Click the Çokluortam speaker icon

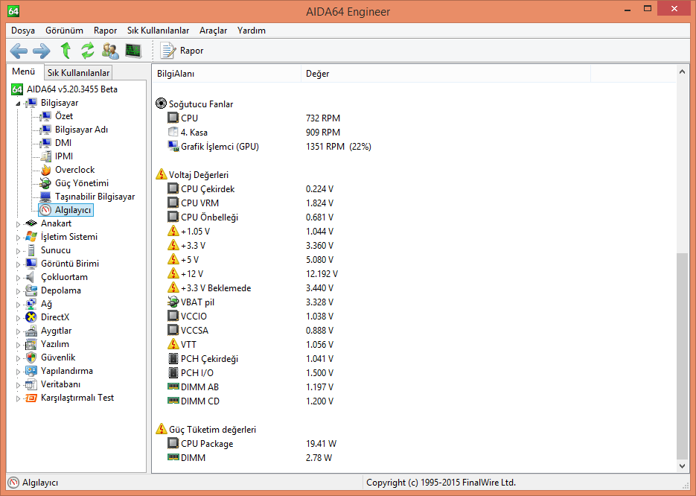31,277
